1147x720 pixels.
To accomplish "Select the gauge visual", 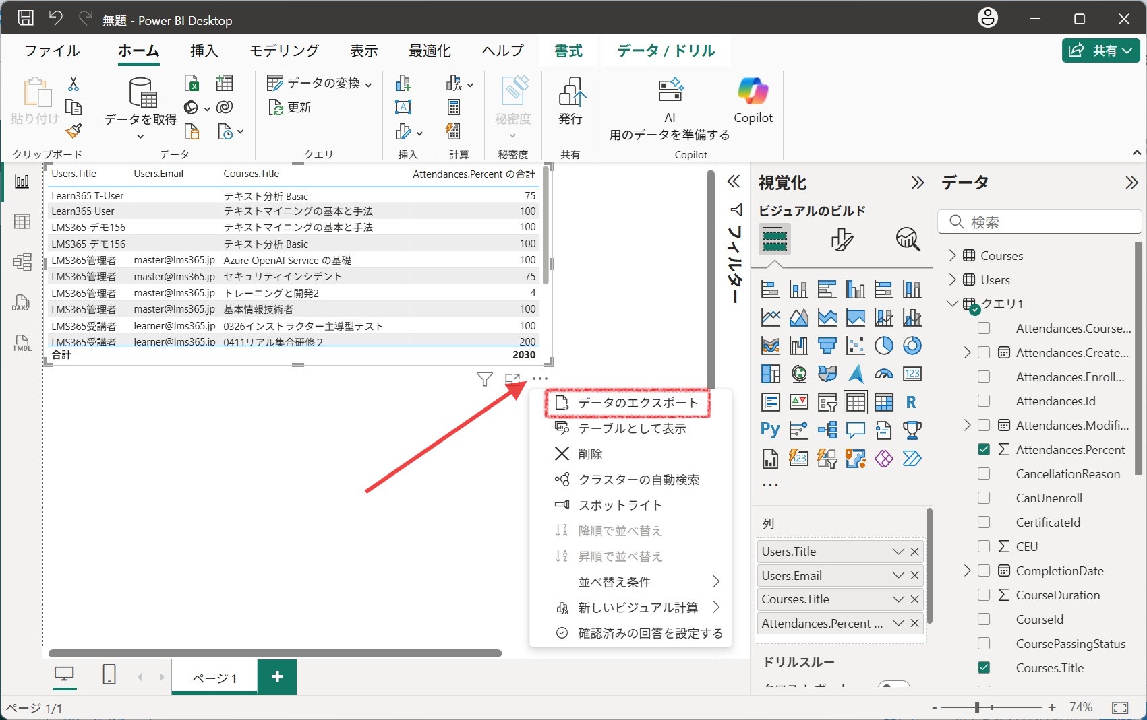I will click(883, 374).
